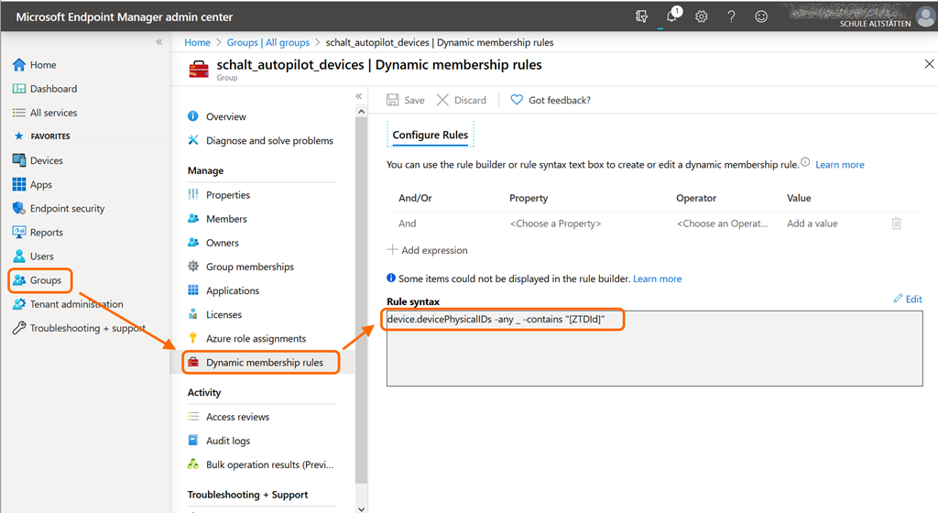Click the help question mark icon
This screenshot has width=938, height=513.
pos(731,16)
